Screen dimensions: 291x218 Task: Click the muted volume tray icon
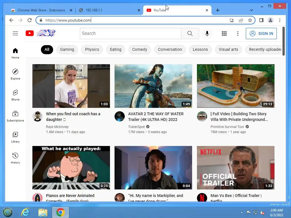[x=262, y=213]
